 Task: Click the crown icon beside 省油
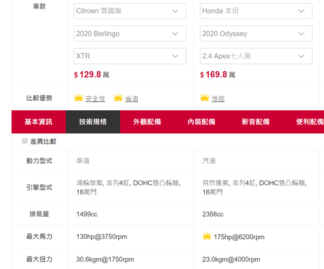point(118,98)
